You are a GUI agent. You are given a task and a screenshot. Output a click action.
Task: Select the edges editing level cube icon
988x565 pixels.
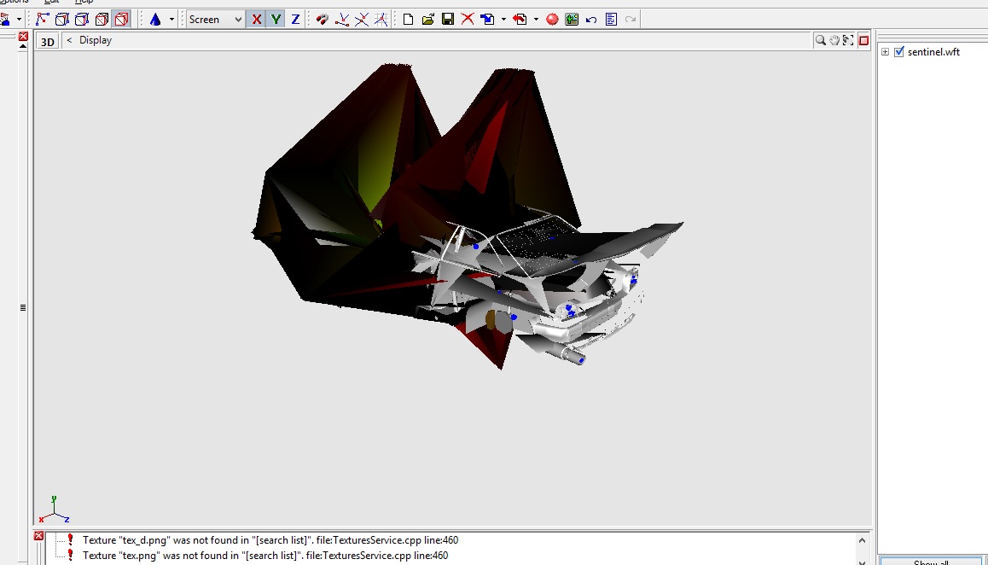point(61,20)
